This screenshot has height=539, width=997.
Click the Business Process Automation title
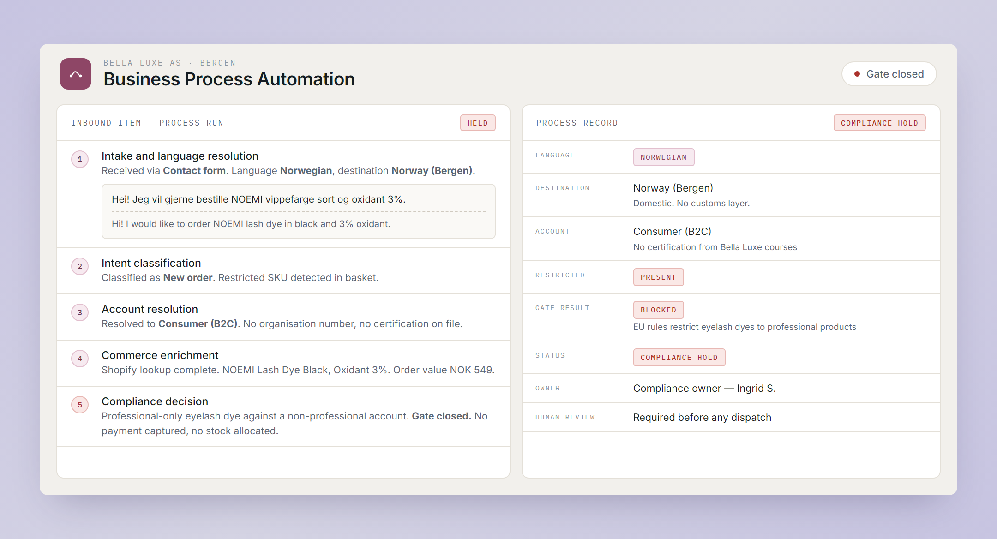coord(229,79)
